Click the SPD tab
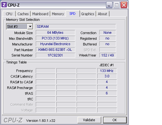 tap(72, 14)
